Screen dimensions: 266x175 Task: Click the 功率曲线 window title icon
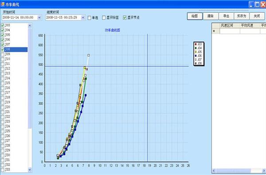coord(3,4)
